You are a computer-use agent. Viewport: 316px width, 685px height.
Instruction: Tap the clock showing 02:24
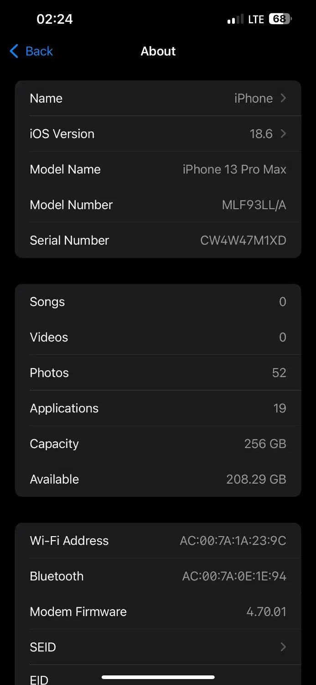(x=55, y=19)
